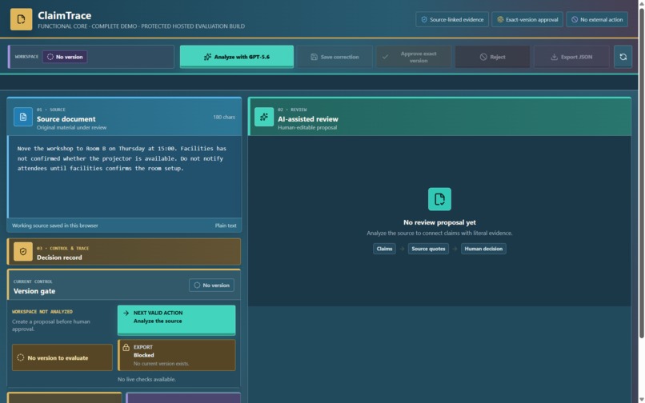645x403 pixels.
Task: Click the arrow icon in Next valid action
Action: 126,313
